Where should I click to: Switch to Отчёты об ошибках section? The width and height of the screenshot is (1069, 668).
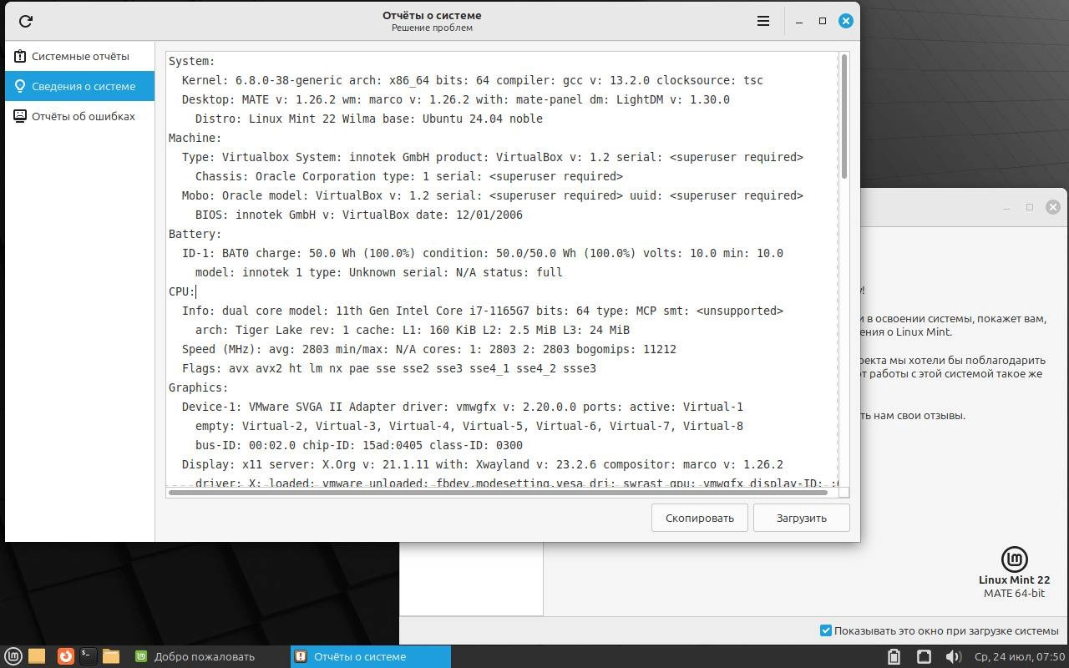(x=79, y=116)
